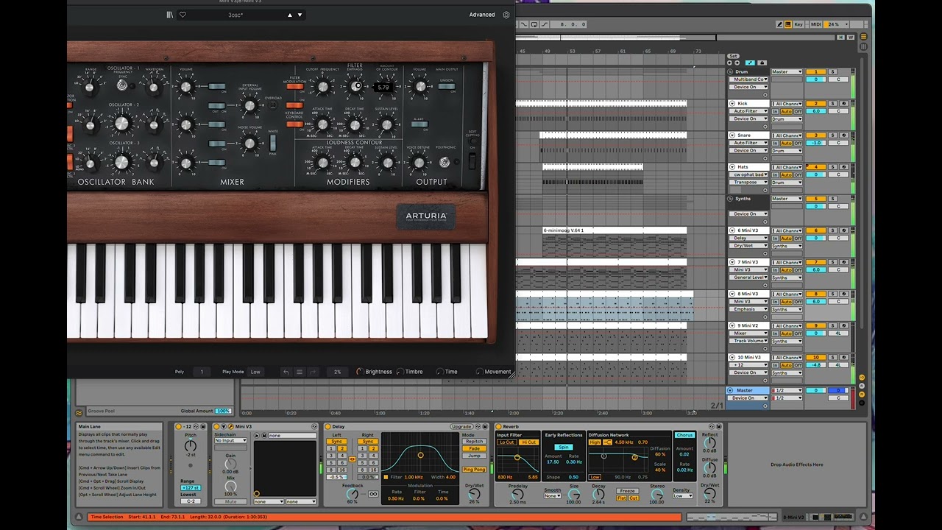Click the Arturia logo badge
The height and width of the screenshot is (530, 942).
(x=426, y=216)
